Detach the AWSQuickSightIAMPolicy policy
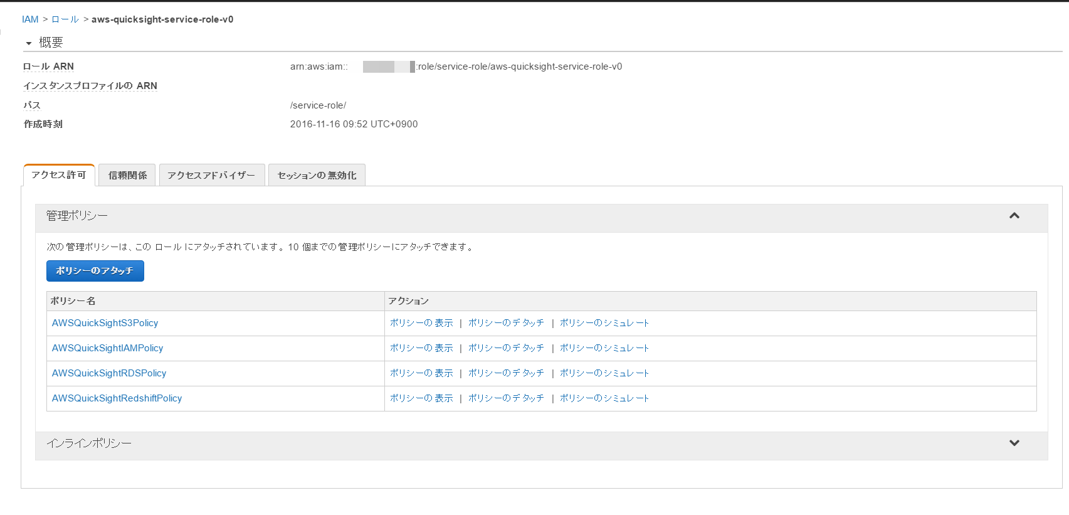 point(506,348)
